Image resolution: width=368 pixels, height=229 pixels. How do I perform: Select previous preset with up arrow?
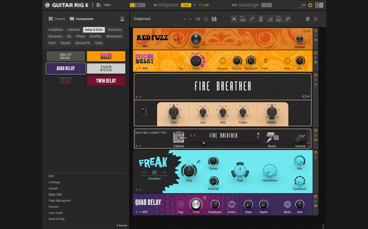[185, 19]
